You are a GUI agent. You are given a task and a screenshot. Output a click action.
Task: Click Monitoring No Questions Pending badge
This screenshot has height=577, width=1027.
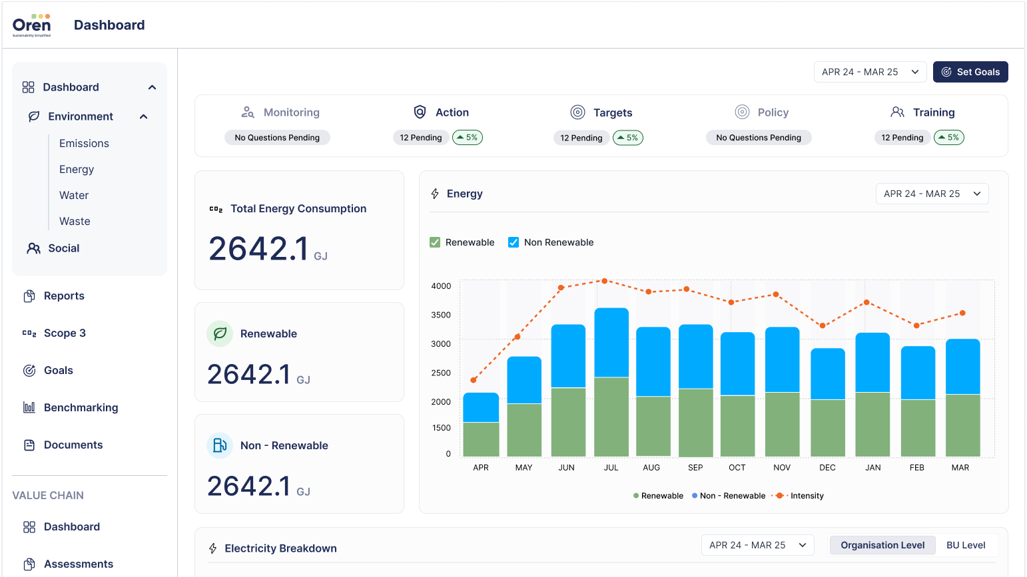tap(277, 138)
